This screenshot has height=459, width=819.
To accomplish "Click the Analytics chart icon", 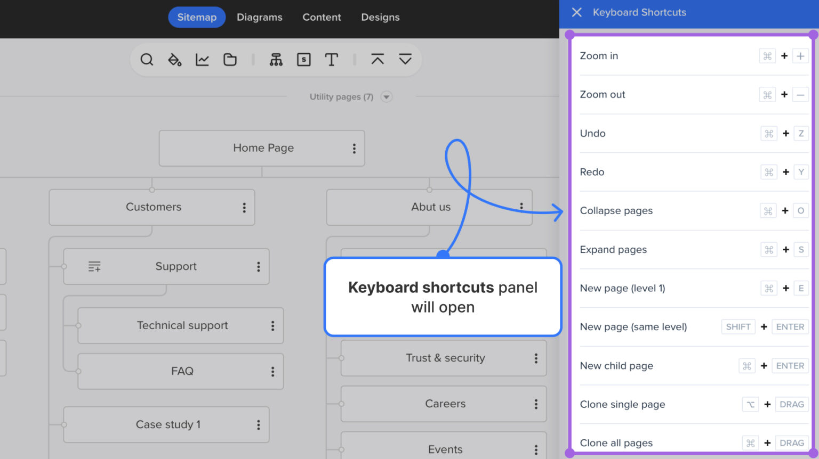I will click(202, 59).
